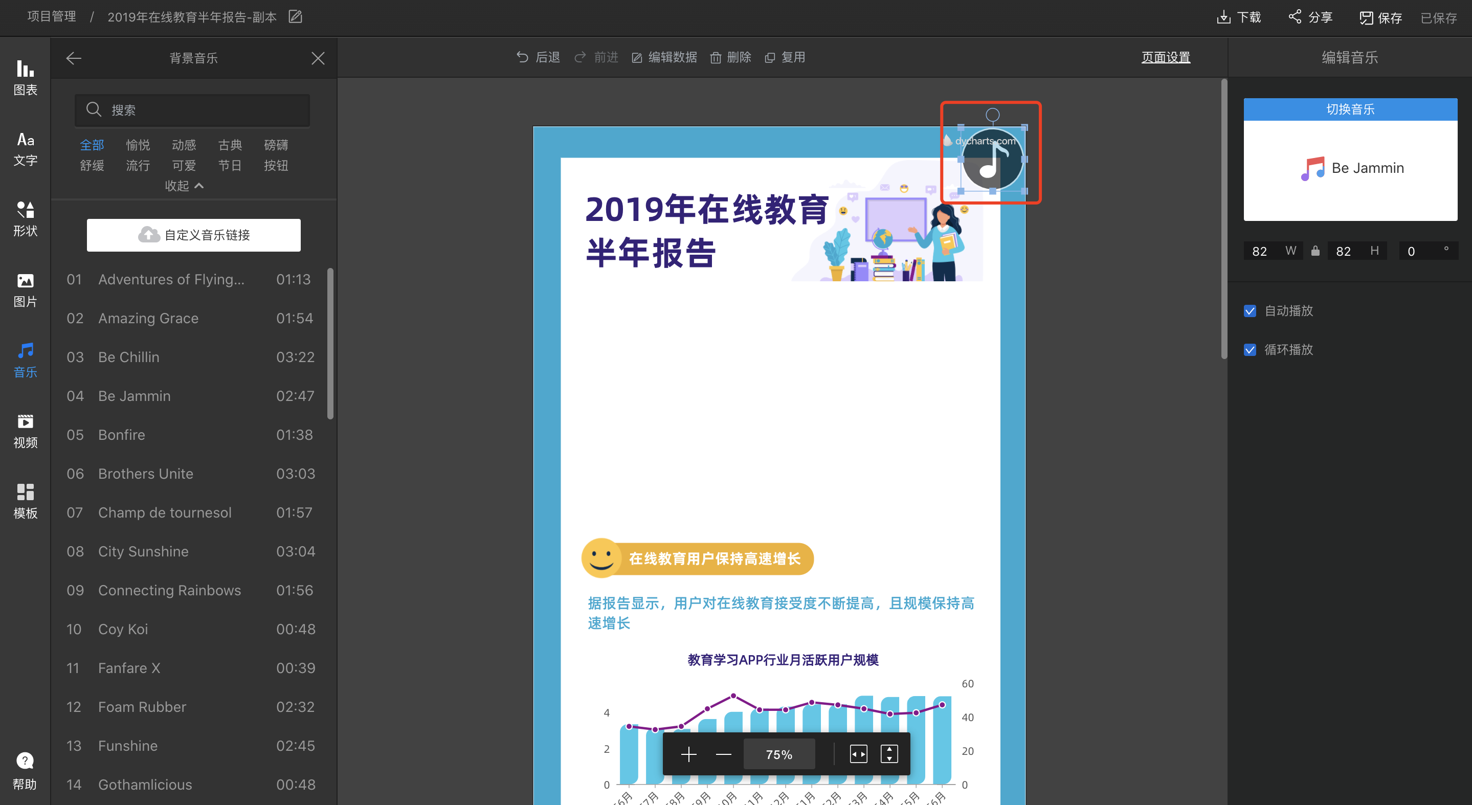
Task: Select track Champ de tournesol
Action: pos(190,512)
